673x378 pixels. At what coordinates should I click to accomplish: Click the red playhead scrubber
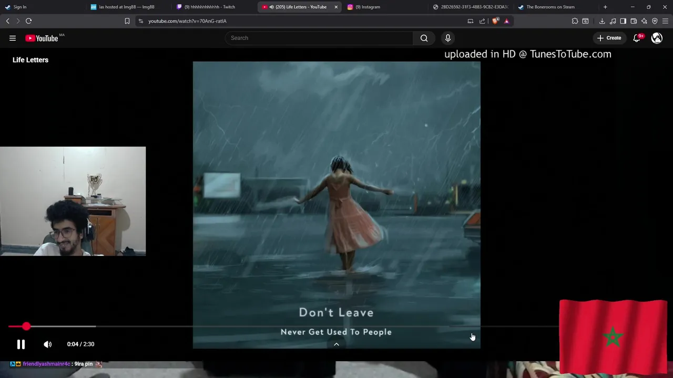pos(26,327)
